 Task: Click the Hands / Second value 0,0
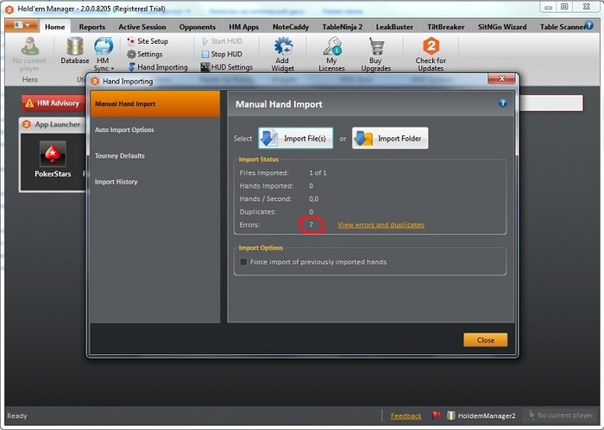[x=313, y=199]
